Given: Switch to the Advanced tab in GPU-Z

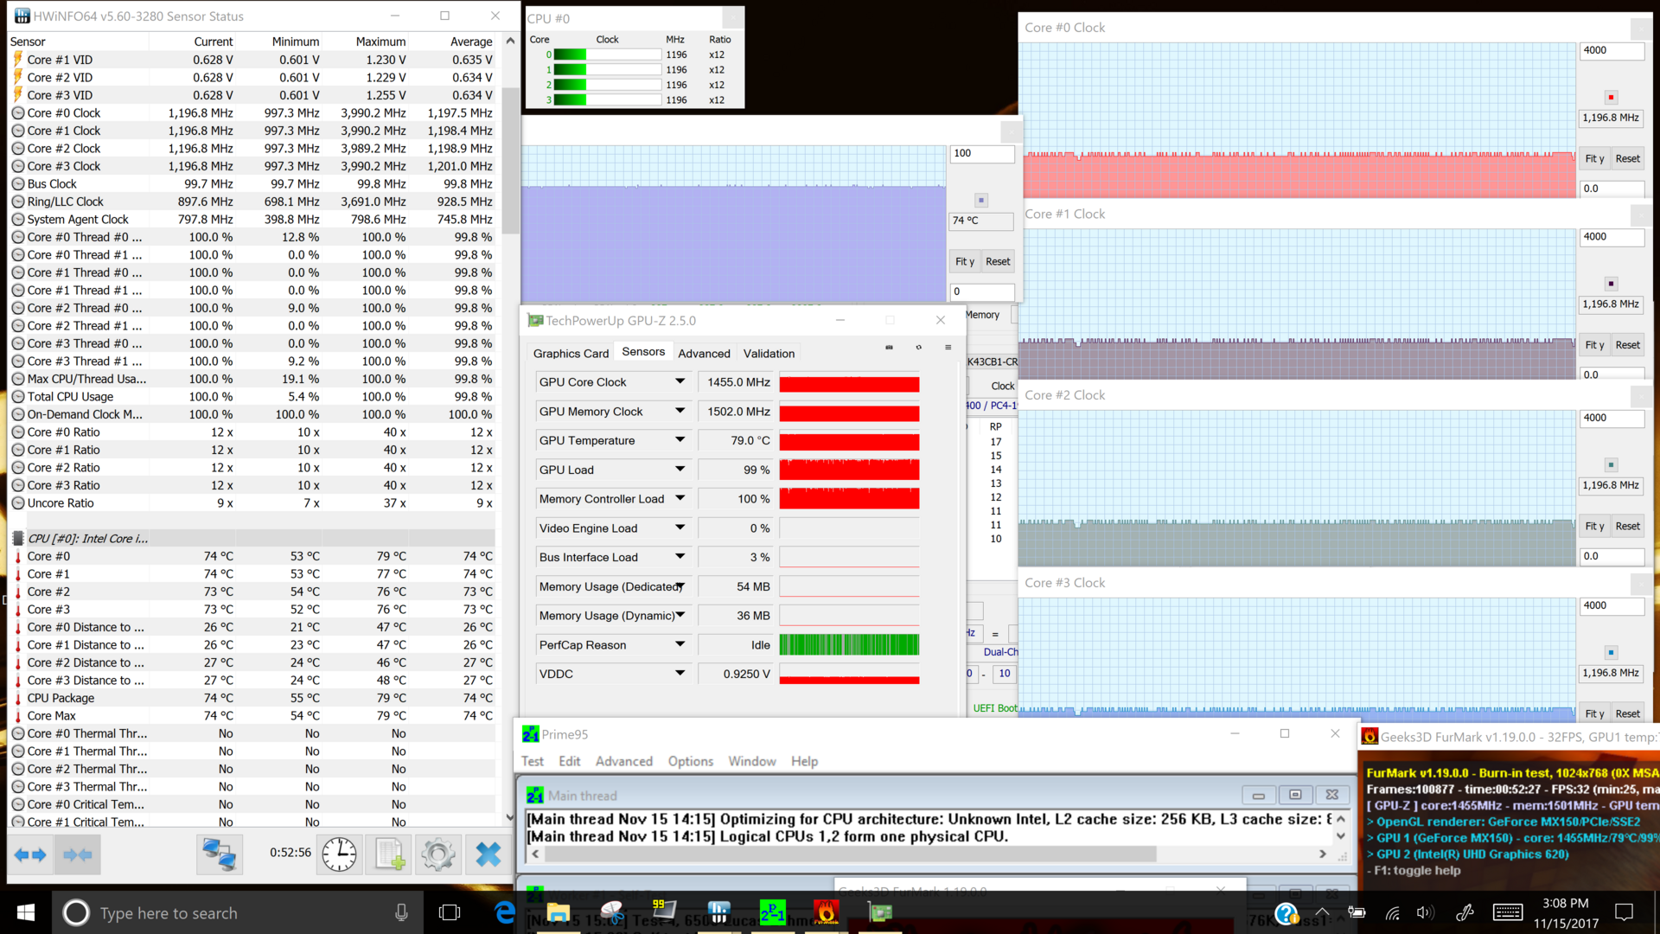Looking at the screenshot, I should pyautogui.click(x=704, y=353).
